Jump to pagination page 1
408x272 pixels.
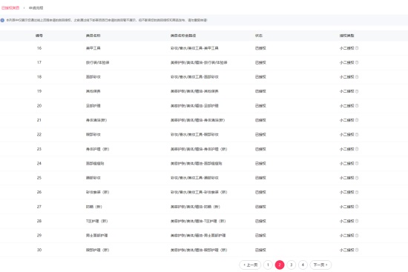tap(268, 265)
